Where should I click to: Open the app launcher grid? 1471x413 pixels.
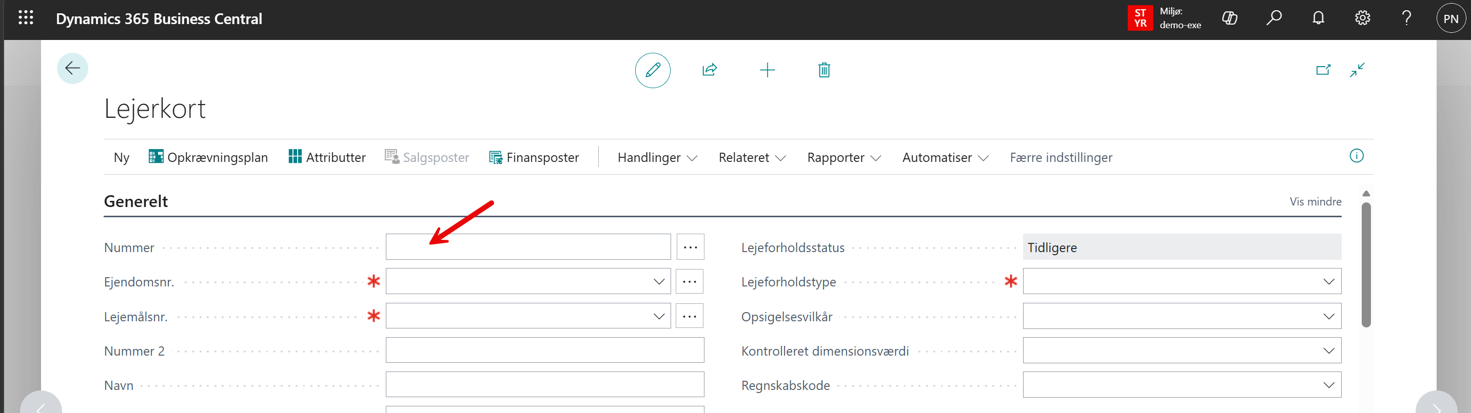point(26,18)
